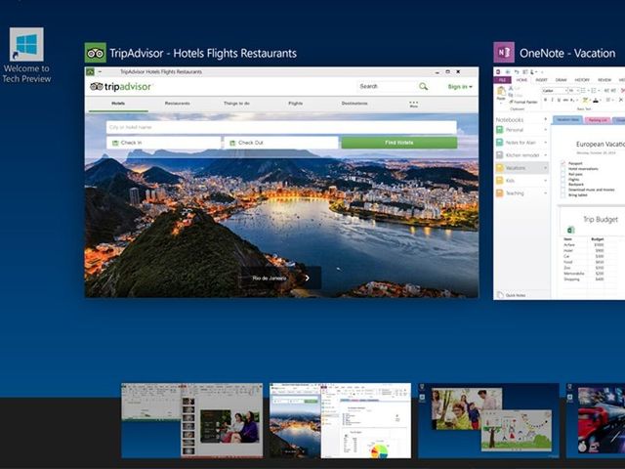This screenshot has width=625, height=469.
Task: Open the Check Out date picker
Action: click(281, 143)
